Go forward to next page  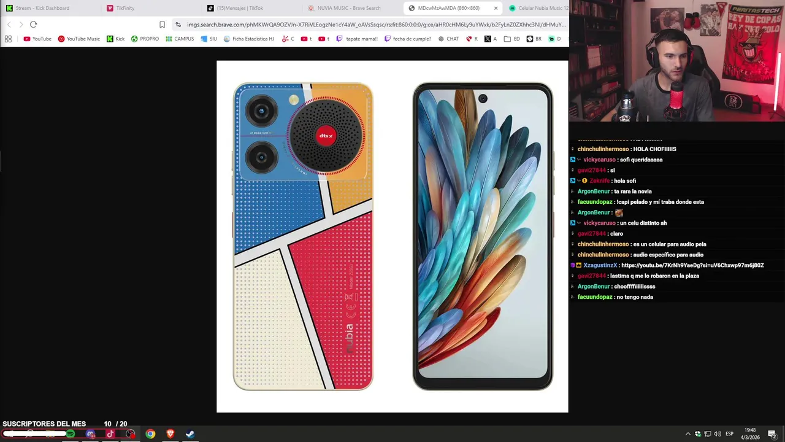click(21, 25)
